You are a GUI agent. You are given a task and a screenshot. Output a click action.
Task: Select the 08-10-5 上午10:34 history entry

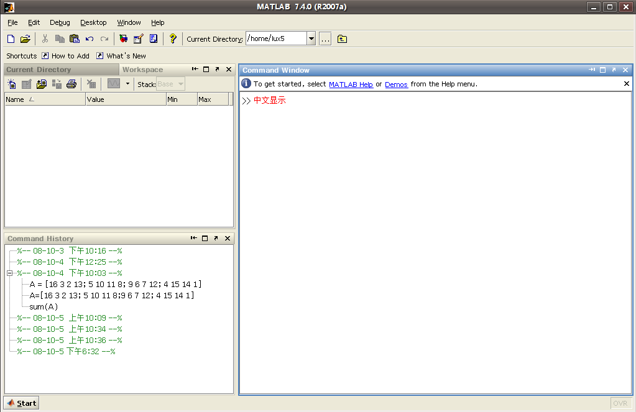pyautogui.click(x=70, y=329)
